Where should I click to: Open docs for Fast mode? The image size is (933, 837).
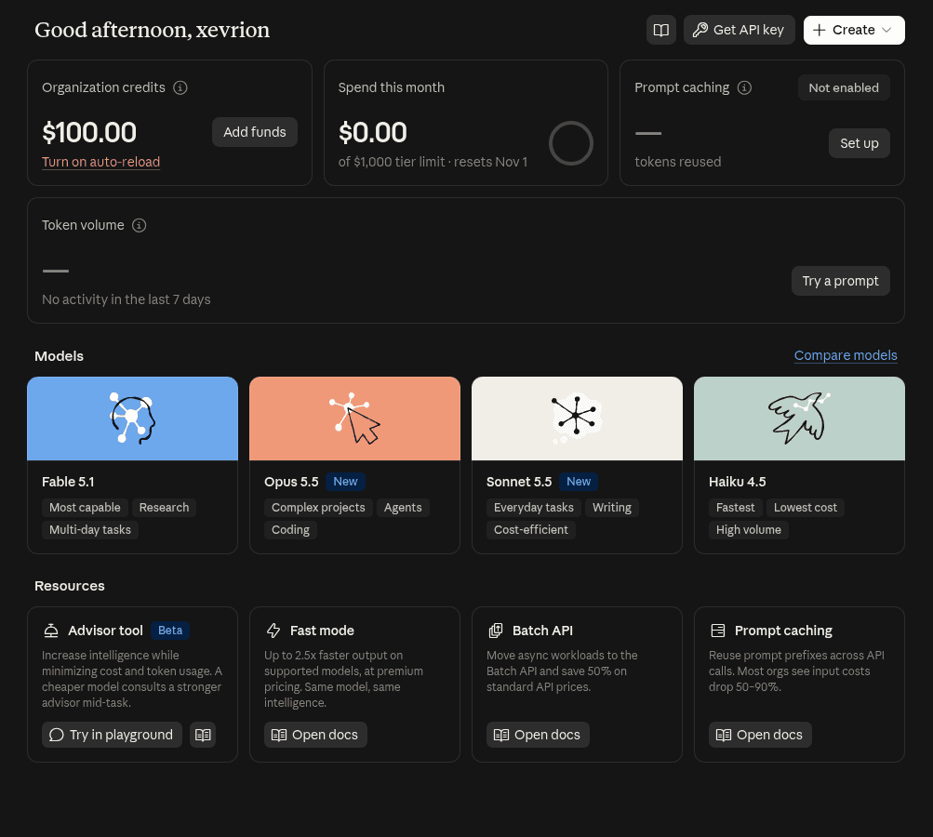coord(315,735)
